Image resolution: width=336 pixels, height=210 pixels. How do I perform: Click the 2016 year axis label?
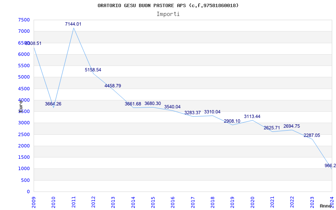pos(173,202)
